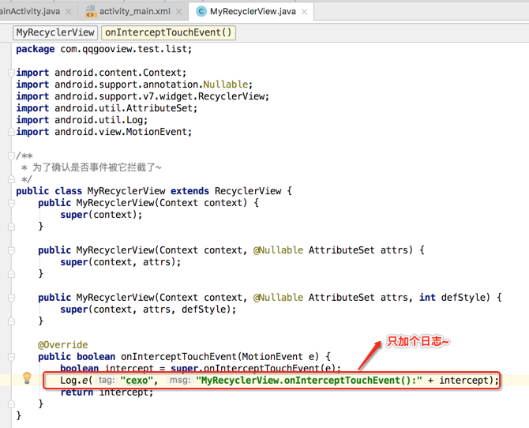Click the Chinese Javadoc comment text
The image size is (529, 428).
pyautogui.click(x=97, y=167)
